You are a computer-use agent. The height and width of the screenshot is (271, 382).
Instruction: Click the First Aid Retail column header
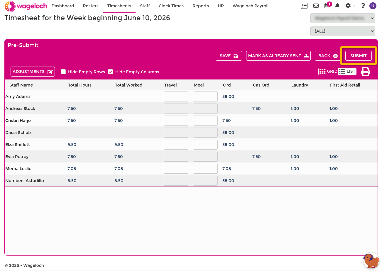(345, 85)
